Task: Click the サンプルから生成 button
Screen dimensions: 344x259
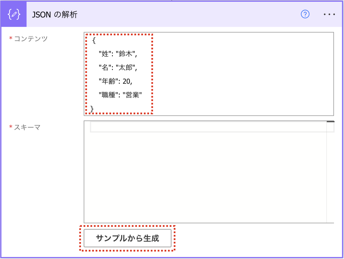Action: click(x=127, y=238)
